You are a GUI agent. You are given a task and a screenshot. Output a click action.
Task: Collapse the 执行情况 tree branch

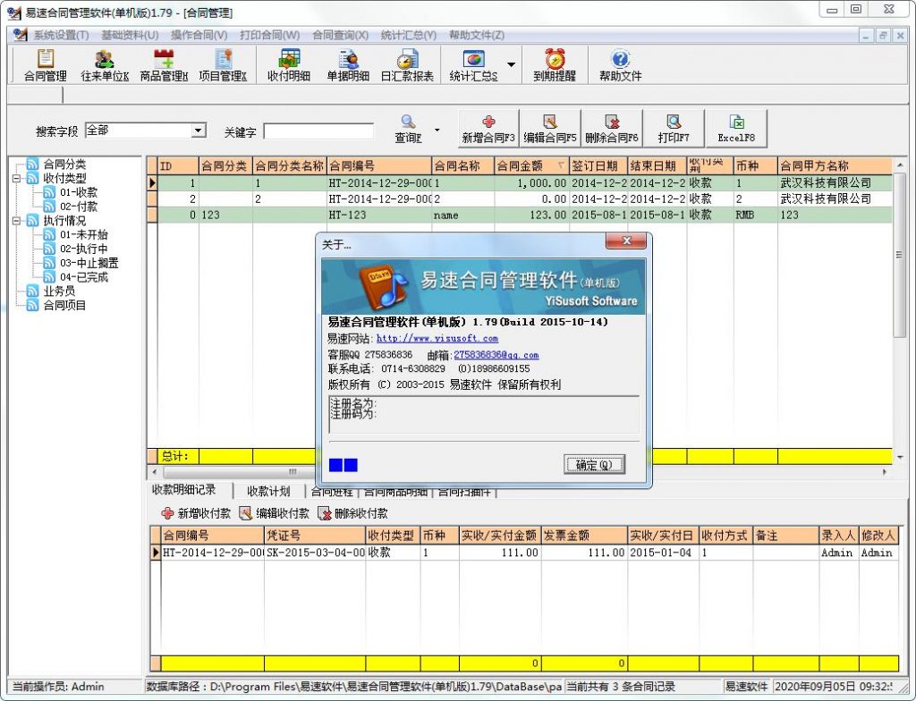point(16,221)
